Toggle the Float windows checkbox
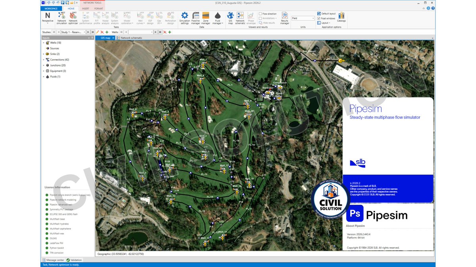The width and height of the screenshot is (476, 267). tap(319, 18)
